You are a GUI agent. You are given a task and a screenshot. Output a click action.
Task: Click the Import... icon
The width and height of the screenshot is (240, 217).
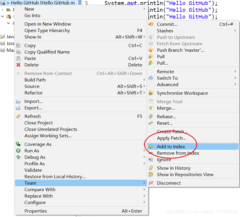tap(18, 101)
